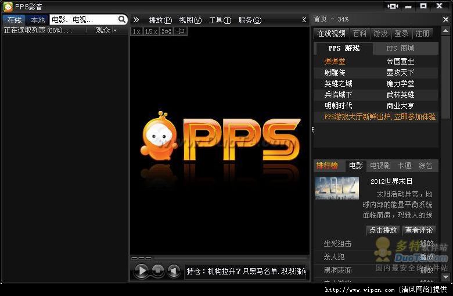Select the PPS 游戏 tab
453x296 pixels.
tap(344, 48)
